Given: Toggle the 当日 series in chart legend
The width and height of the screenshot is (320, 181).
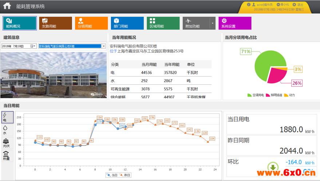Looking at the screenshot, I should tap(112, 175).
